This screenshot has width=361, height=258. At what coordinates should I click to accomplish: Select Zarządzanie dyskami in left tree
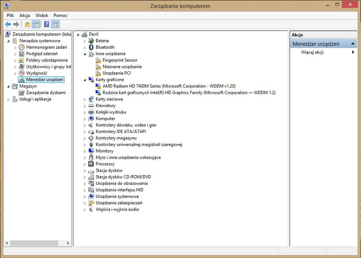point(46,93)
